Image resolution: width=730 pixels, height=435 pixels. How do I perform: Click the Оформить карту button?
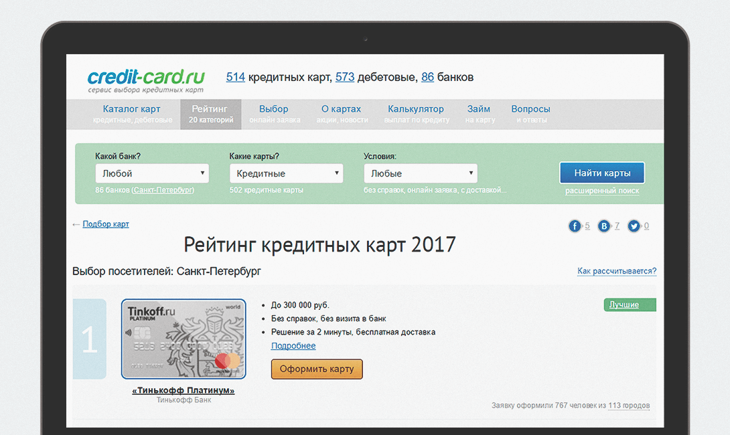[x=317, y=369]
